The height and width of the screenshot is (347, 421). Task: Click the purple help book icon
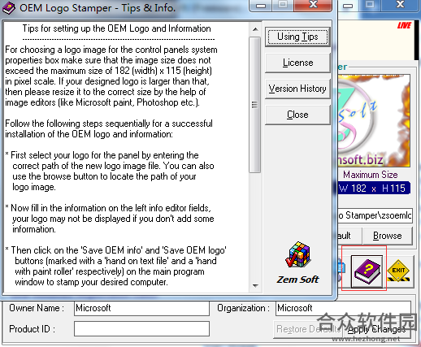[367, 271]
